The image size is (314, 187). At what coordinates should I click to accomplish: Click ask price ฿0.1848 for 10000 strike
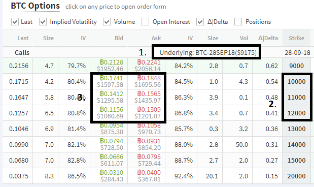click(x=149, y=78)
